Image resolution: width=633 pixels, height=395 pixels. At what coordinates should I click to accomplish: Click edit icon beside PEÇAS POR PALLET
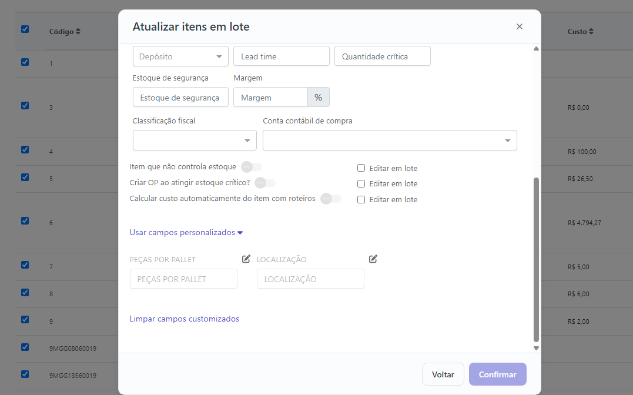click(246, 259)
